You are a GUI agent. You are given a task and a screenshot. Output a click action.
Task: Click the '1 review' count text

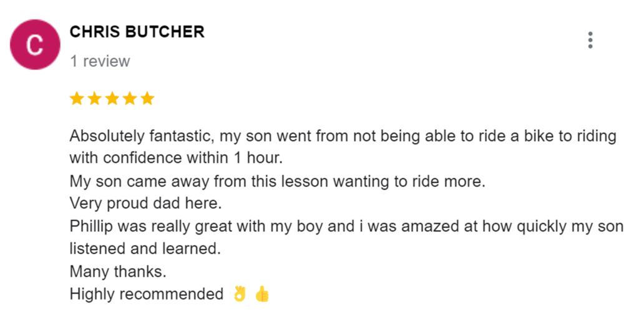point(100,61)
